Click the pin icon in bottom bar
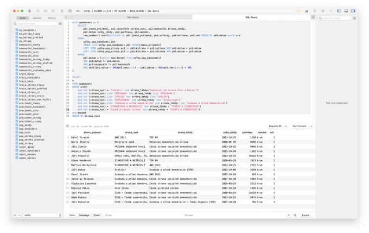Screen dimensions: 369x233 tap(289, 215)
